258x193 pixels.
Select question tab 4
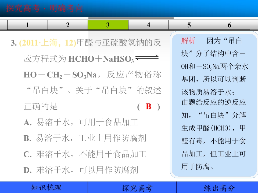pyautogui.click(x=148, y=25)
